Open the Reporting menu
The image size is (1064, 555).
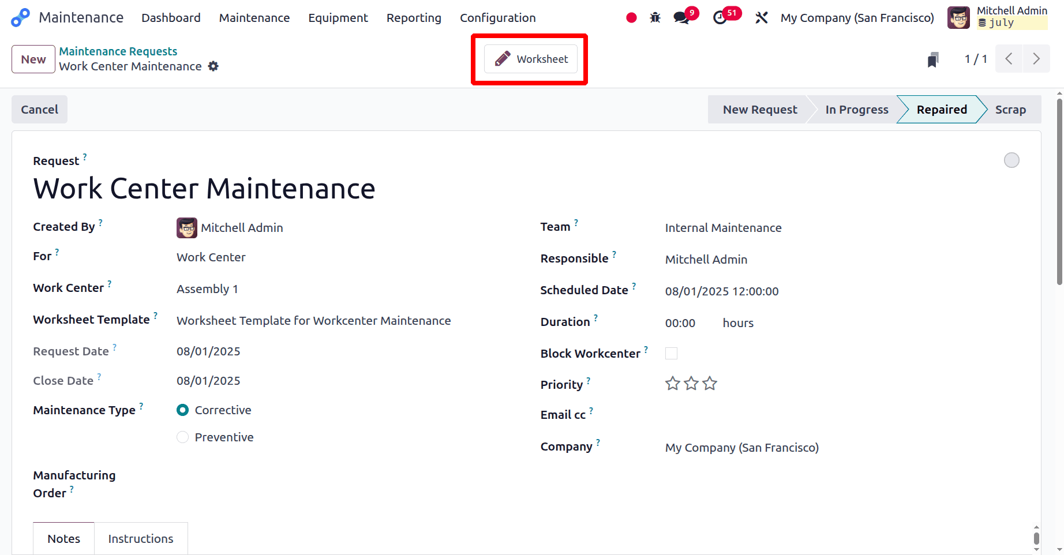pyautogui.click(x=414, y=18)
